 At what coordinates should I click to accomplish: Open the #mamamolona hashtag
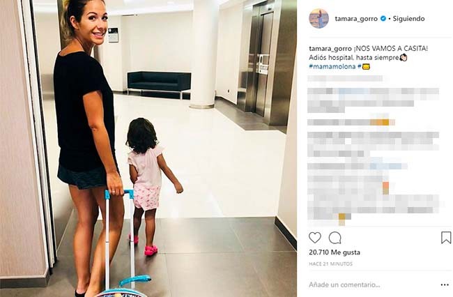[x=332, y=66]
